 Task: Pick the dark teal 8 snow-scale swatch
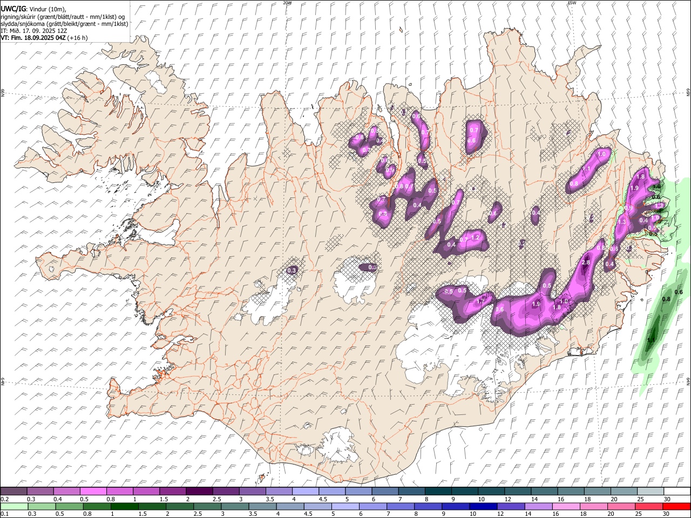(438, 491)
